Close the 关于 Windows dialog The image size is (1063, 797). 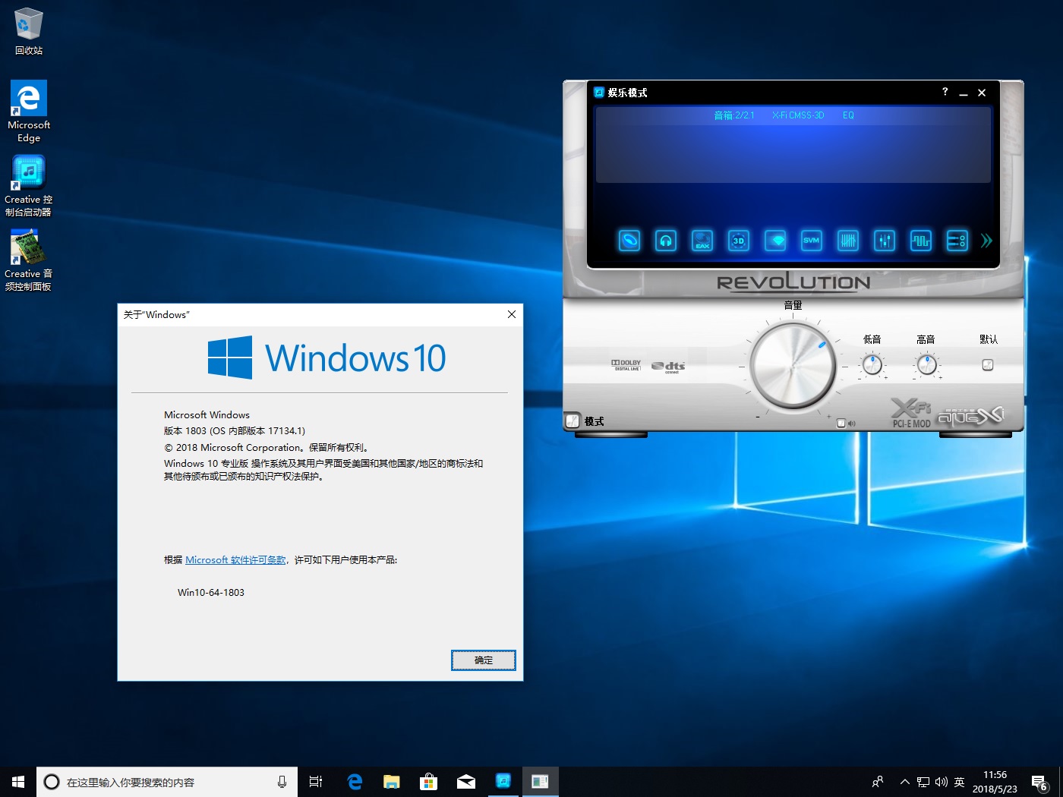512,314
